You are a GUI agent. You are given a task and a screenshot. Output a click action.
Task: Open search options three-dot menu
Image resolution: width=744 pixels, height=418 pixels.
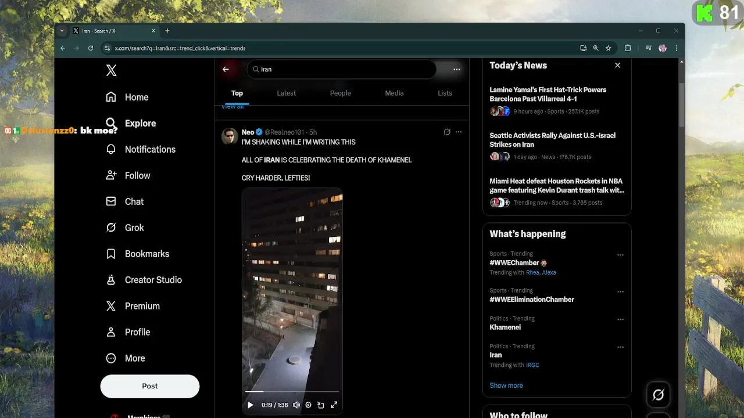pyautogui.click(x=457, y=69)
